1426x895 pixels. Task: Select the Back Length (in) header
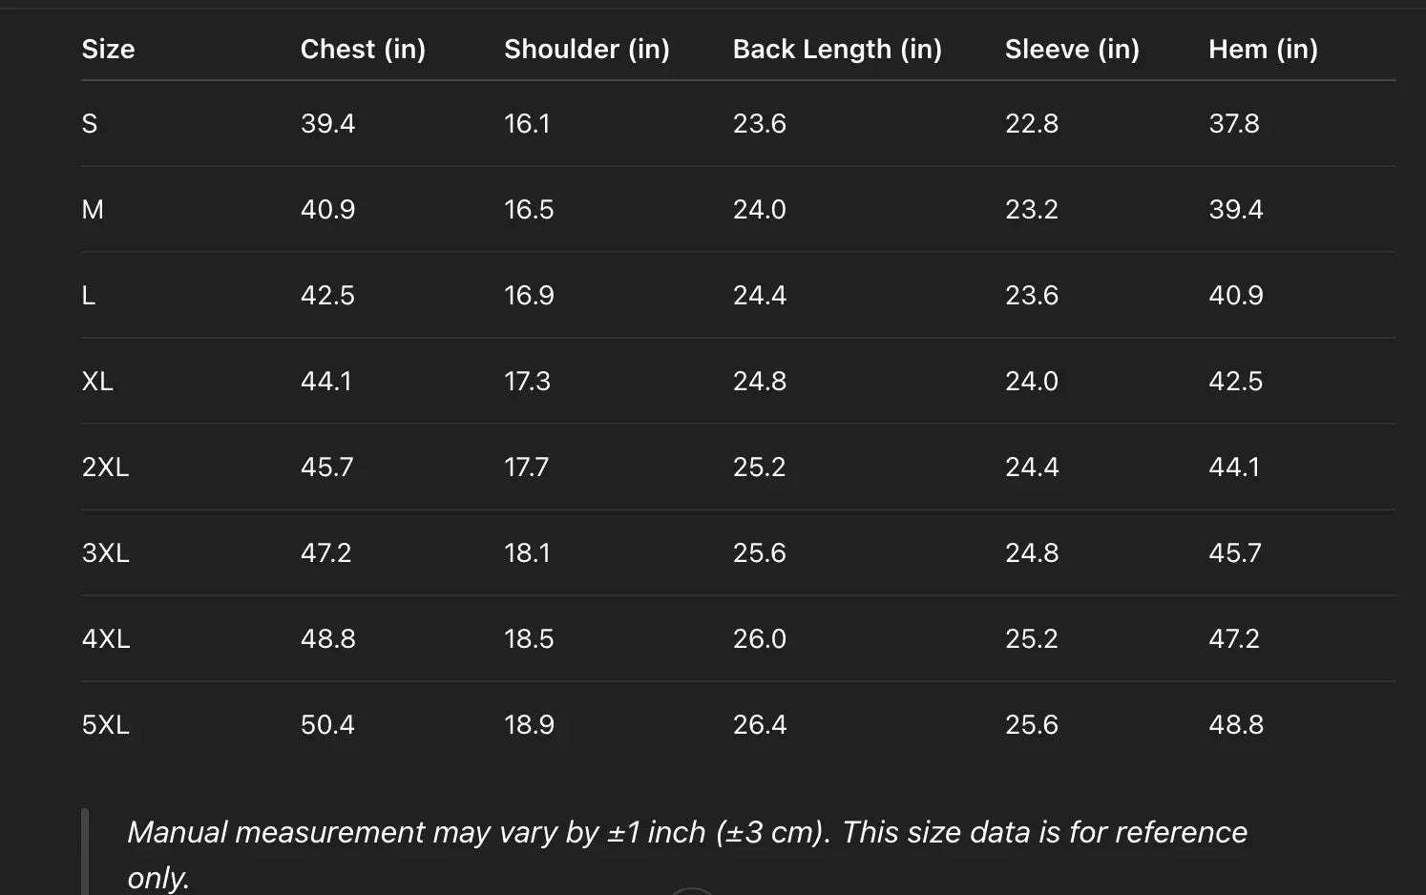pos(836,50)
